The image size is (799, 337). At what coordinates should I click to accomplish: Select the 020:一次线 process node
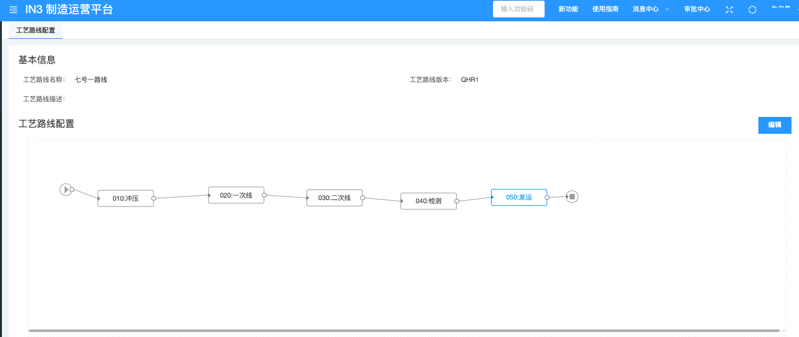pyautogui.click(x=236, y=195)
